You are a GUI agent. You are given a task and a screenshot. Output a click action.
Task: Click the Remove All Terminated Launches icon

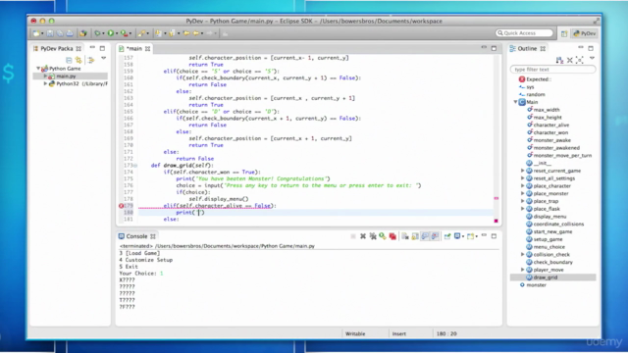pyautogui.click(x=373, y=236)
